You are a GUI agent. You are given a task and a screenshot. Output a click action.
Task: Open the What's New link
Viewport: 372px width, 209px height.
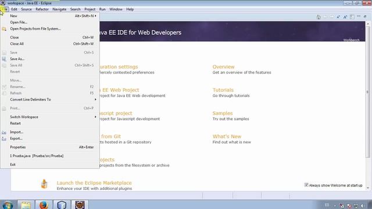point(227,136)
